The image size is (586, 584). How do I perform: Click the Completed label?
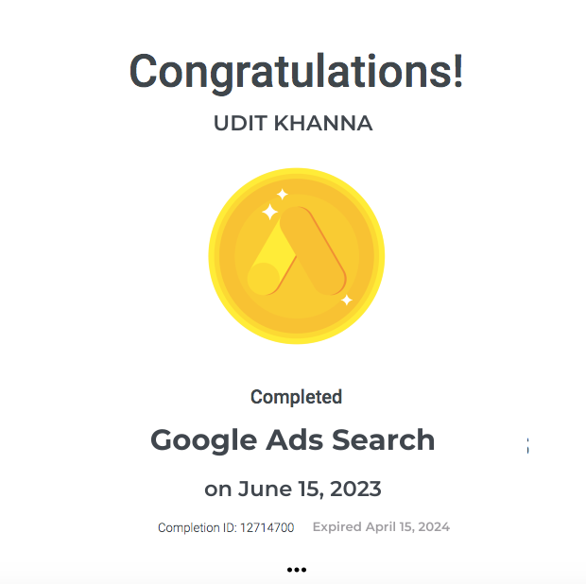(x=297, y=397)
